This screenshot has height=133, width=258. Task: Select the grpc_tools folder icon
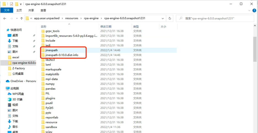43,31
